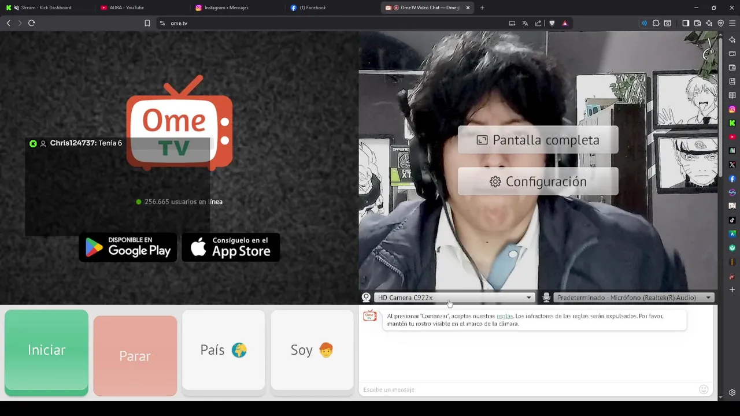Add new sidebar item plus icon
The image size is (740, 416).
coord(732,289)
